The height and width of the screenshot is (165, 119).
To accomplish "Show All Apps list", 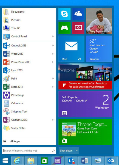I will 15,141.
